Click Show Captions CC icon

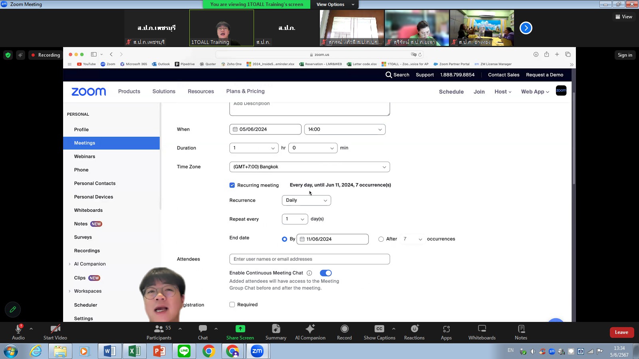pos(379,329)
